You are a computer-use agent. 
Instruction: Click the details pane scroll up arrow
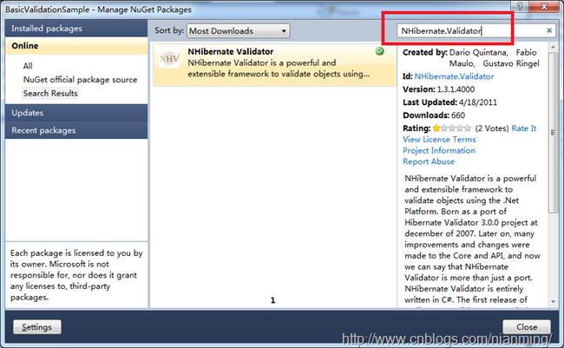pyautogui.click(x=553, y=47)
